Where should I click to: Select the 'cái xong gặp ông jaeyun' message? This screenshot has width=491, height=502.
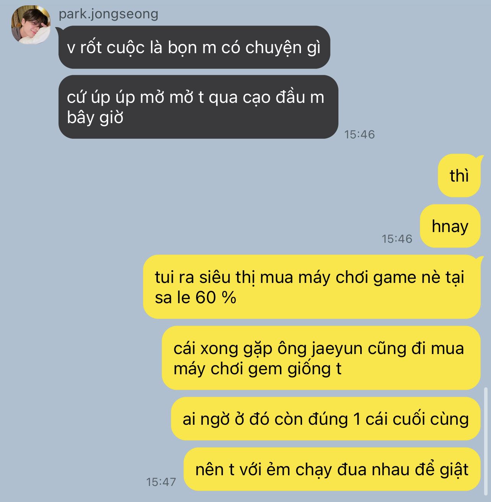[x=321, y=358]
